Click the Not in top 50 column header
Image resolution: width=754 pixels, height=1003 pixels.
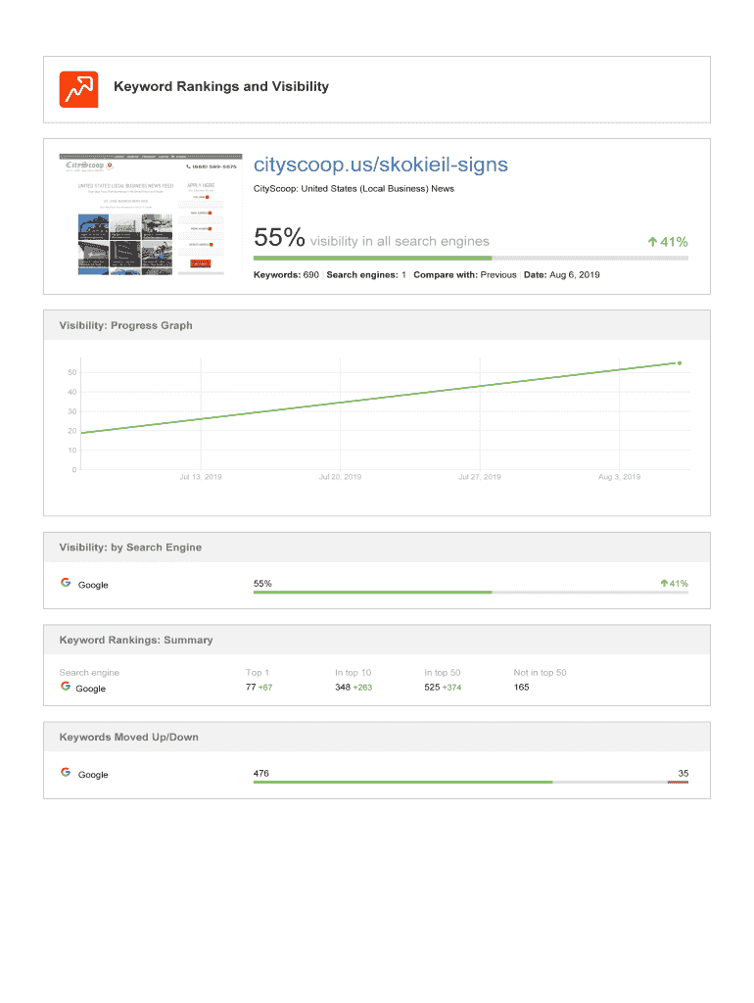540,673
